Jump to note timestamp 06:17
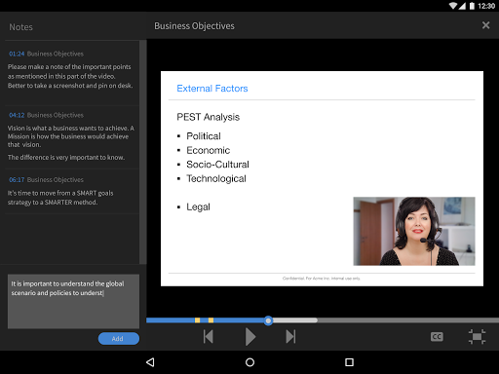This screenshot has width=499, height=374. 17,180
